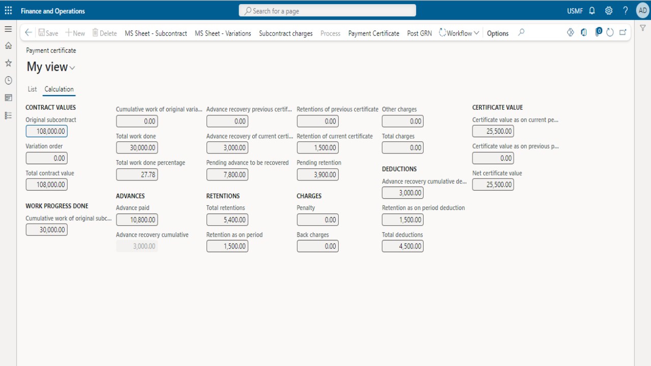Click the Original subcontract field
Image resolution: width=651 pixels, height=366 pixels.
[x=46, y=131]
